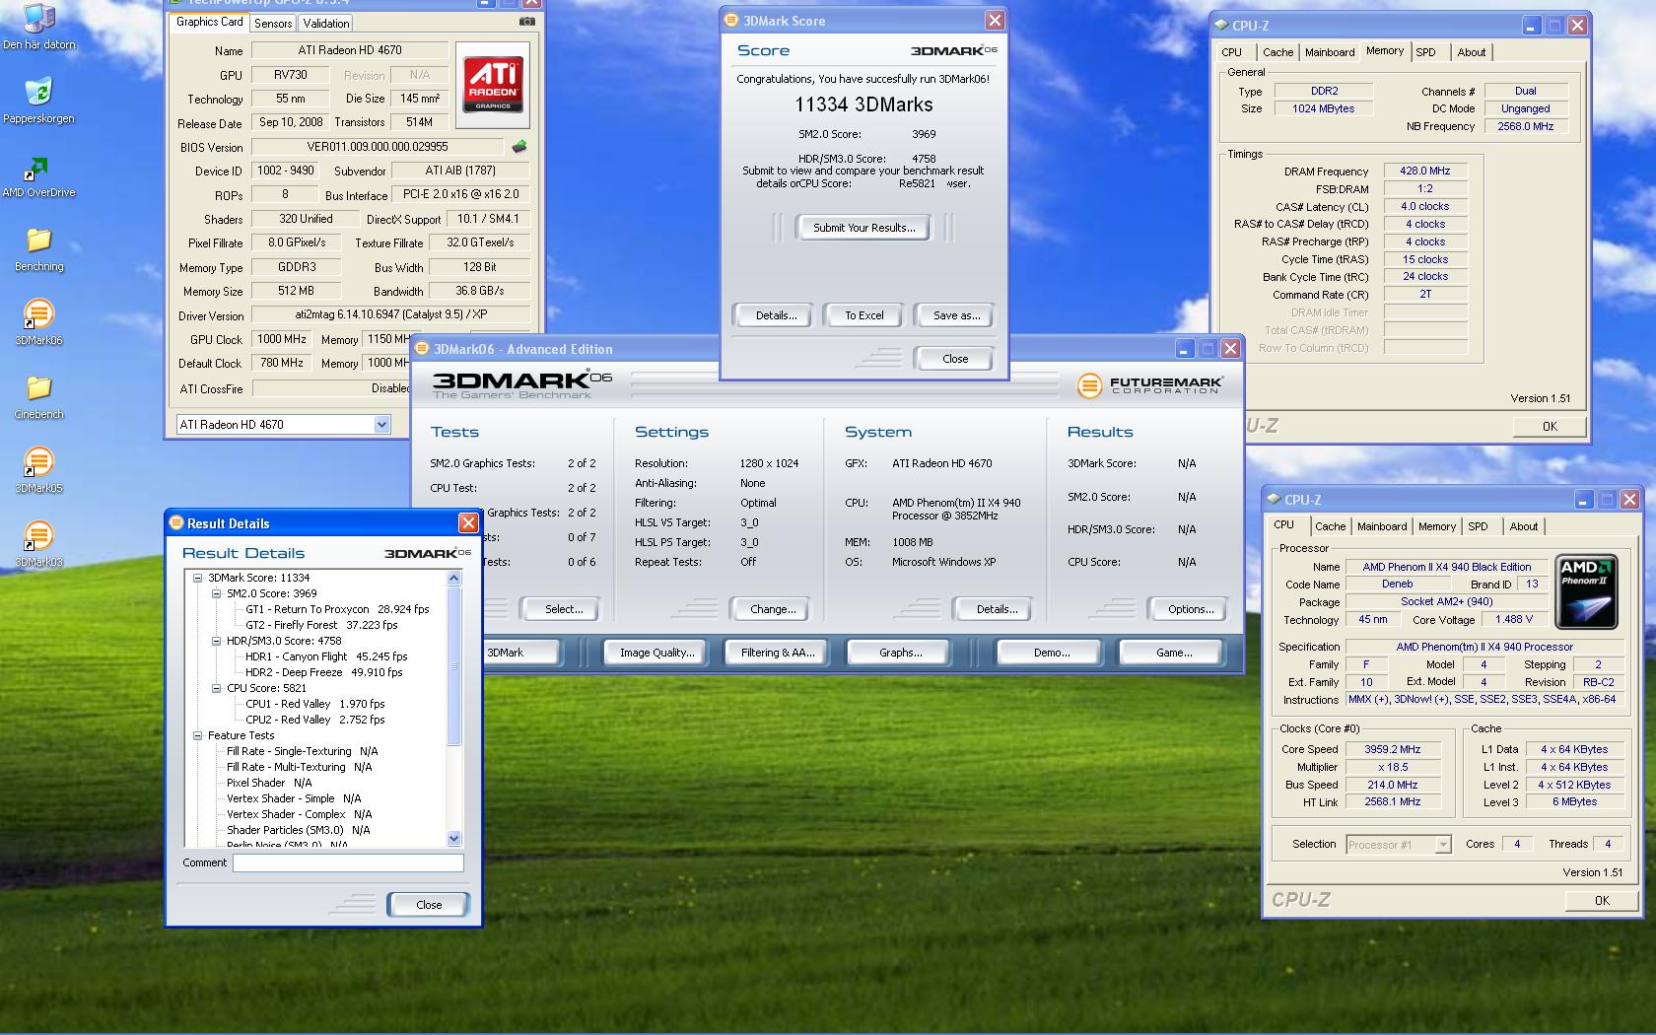Select the Pixel Shader N/A row
Screen dimensions: 1656x1035
point(268,783)
